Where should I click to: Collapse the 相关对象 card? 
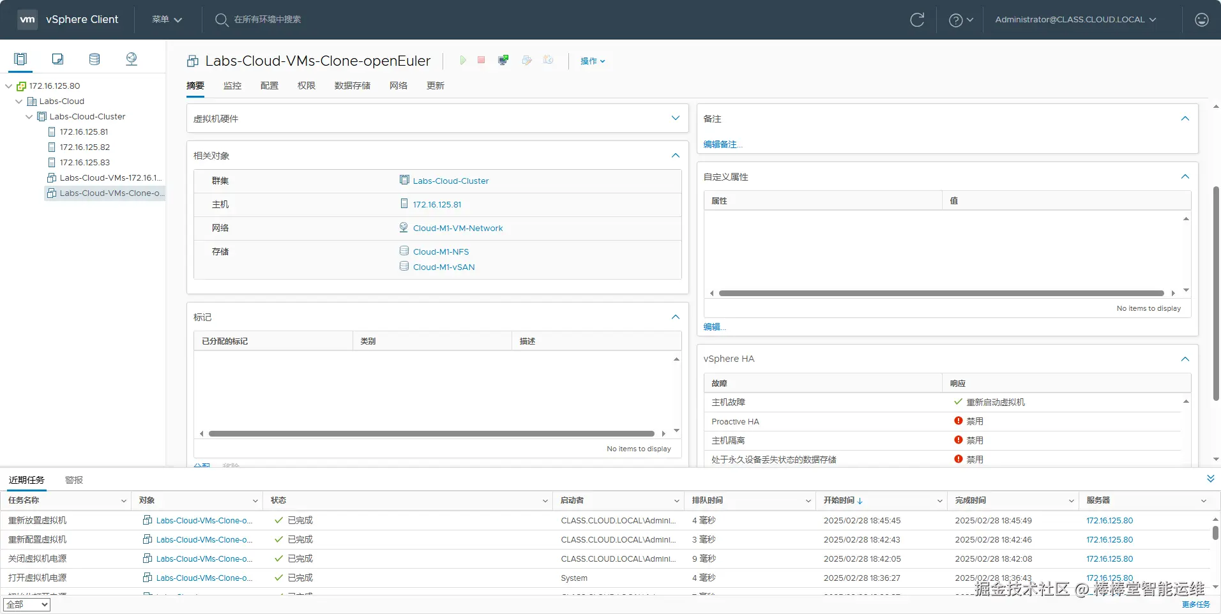tap(676, 155)
